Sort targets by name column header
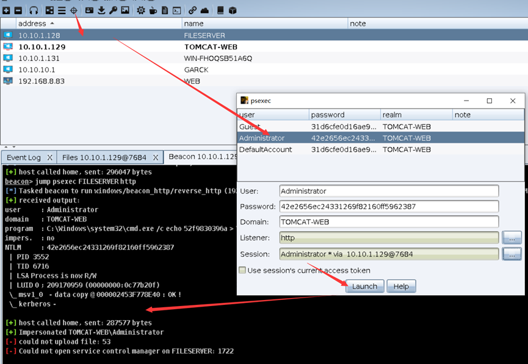Viewport: 528px width, 364px height. tap(265, 24)
